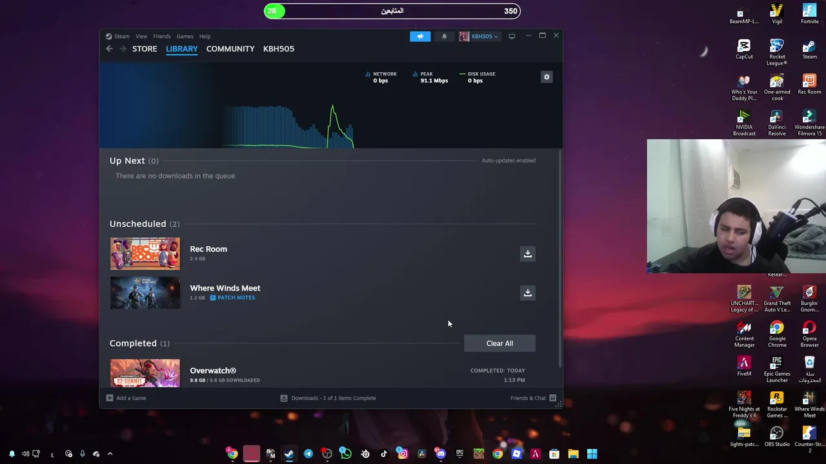Open the Where Winds Meet thumbnail
The height and width of the screenshot is (464, 826).
145,293
